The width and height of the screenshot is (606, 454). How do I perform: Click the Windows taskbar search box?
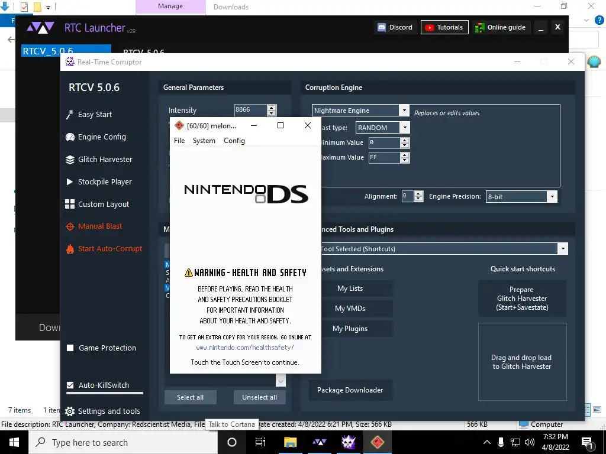[123, 442]
